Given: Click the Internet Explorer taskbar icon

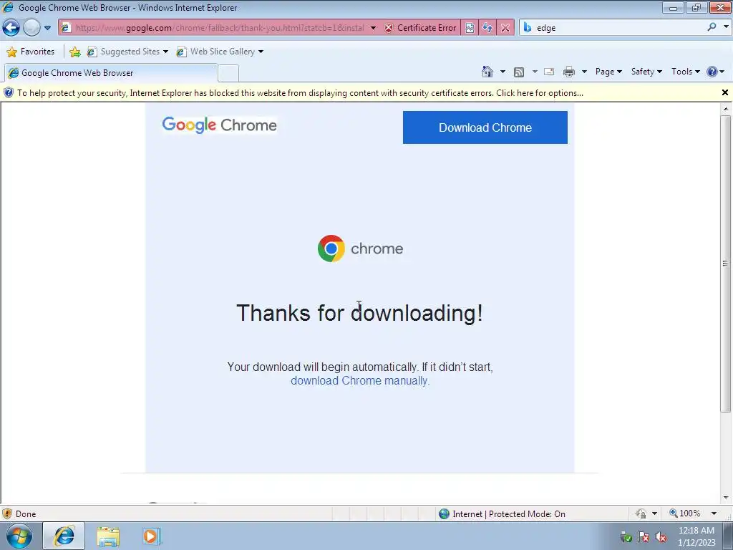Looking at the screenshot, I should (64, 536).
